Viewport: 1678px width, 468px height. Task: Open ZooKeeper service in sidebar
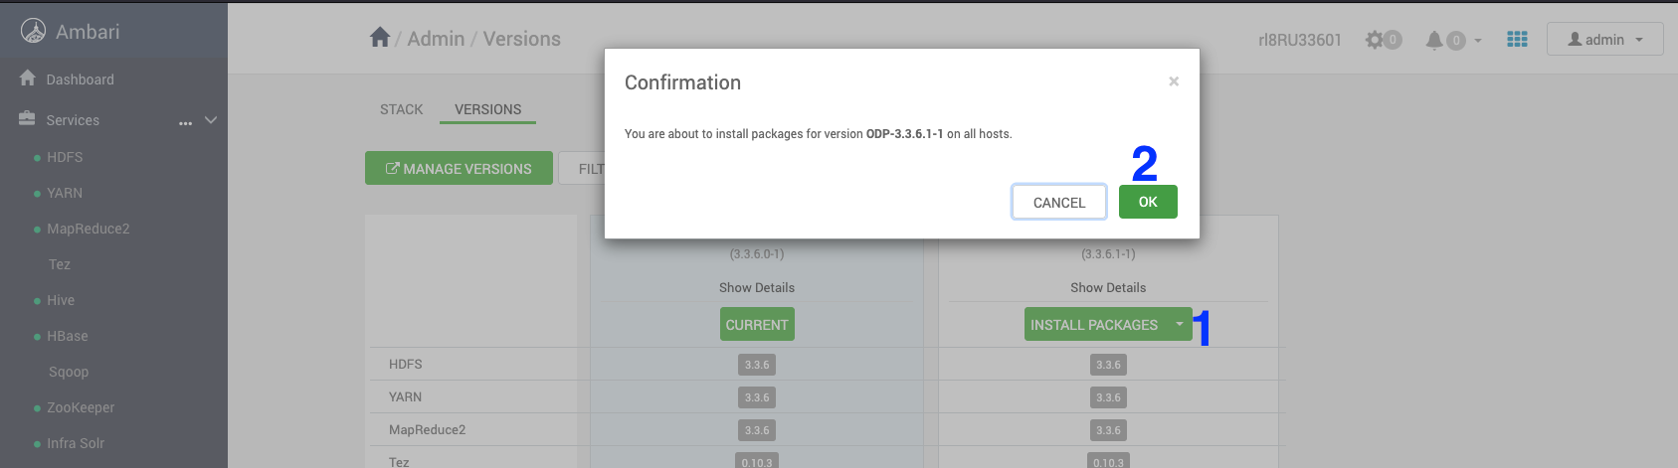click(81, 407)
